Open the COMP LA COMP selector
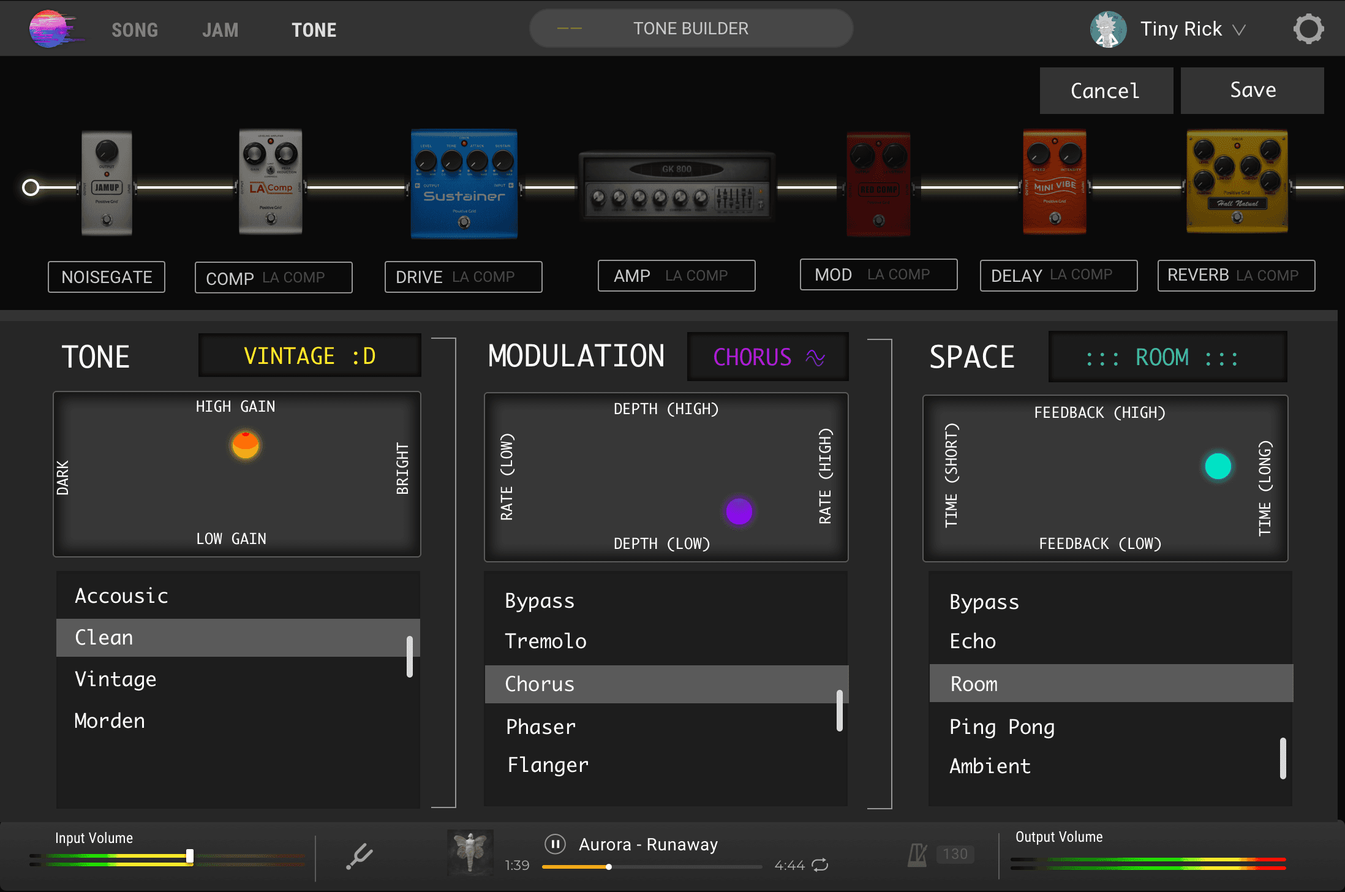Screen dimensions: 1345x892 (273, 278)
